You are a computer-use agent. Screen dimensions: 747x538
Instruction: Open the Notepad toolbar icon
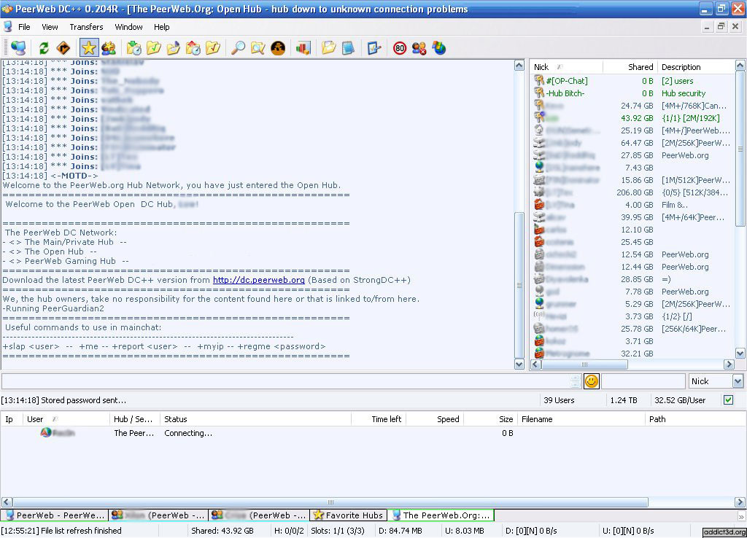[x=348, y=48]
